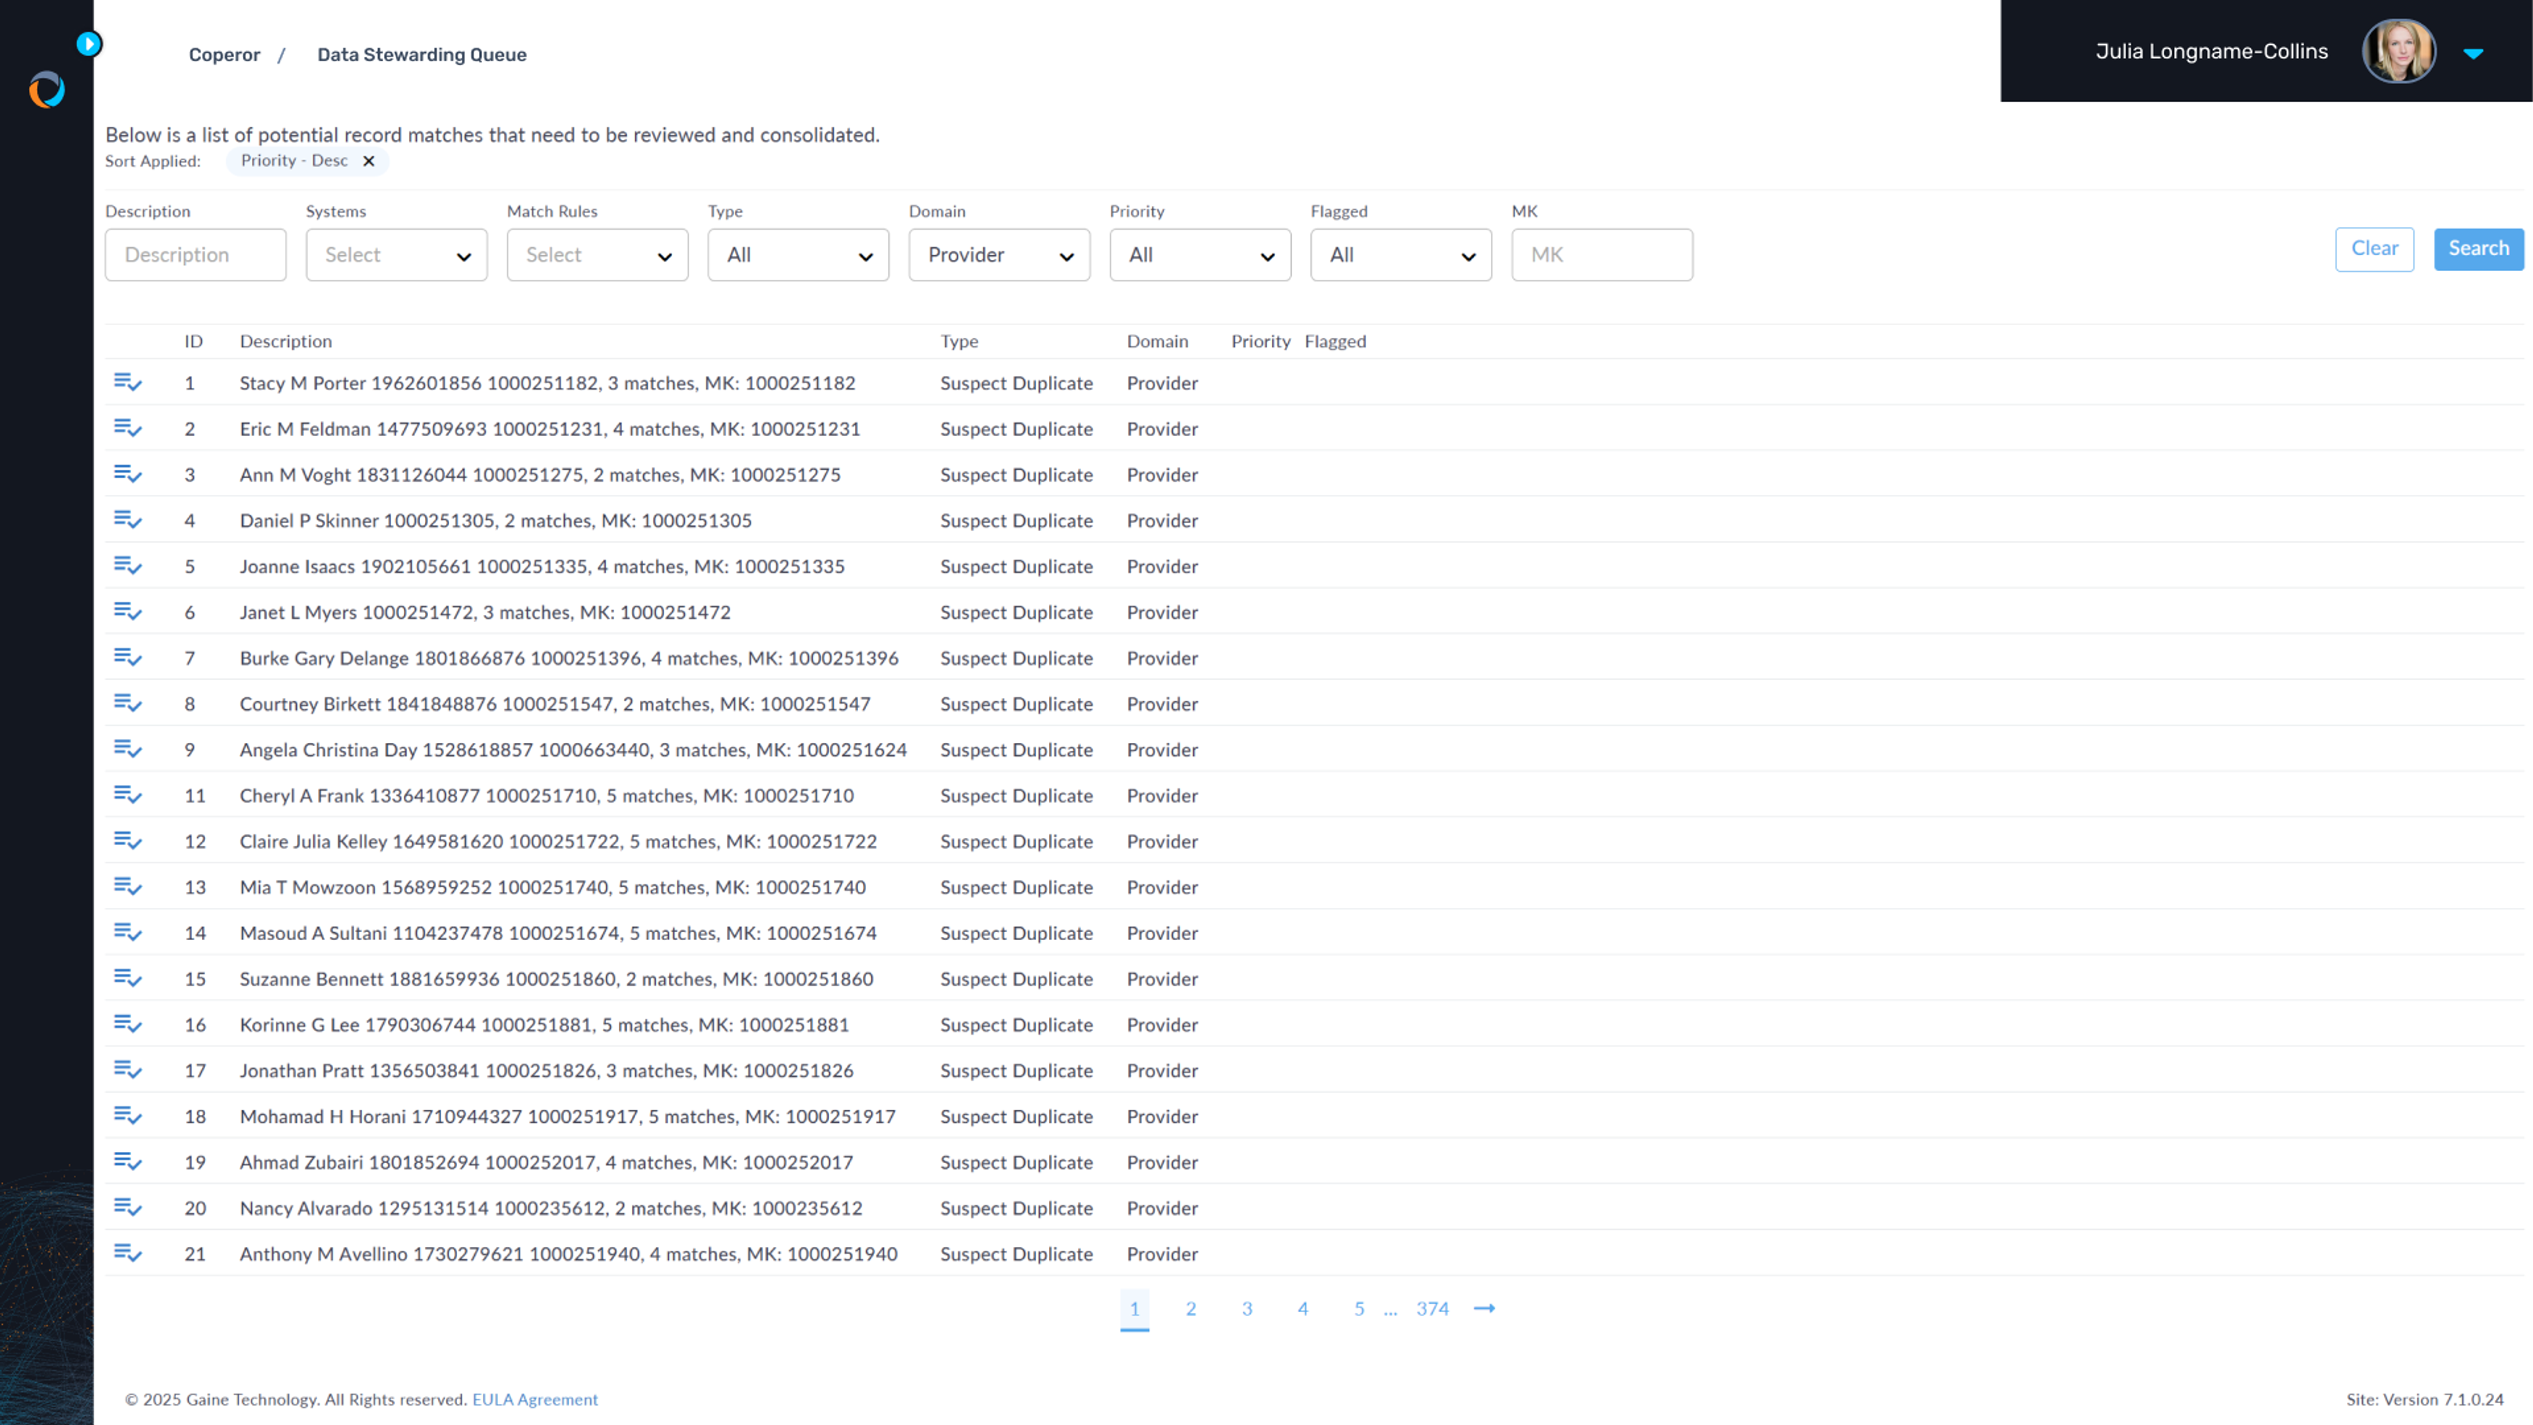Remove the Priority - Desc sort filter
The image size is (2533, 1425).
367,160
